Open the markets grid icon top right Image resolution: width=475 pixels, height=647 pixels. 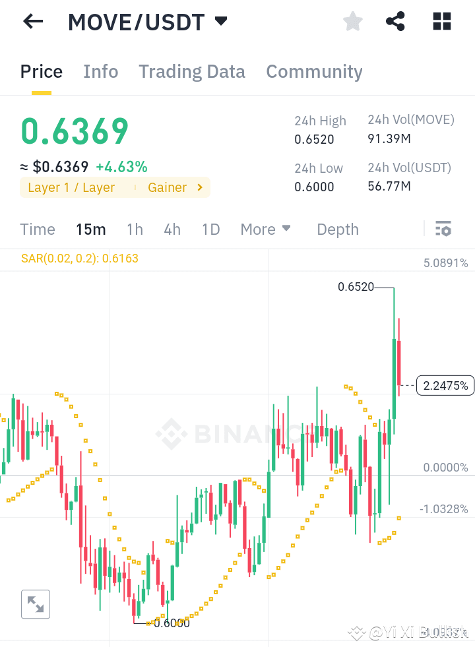pos(441,21)
